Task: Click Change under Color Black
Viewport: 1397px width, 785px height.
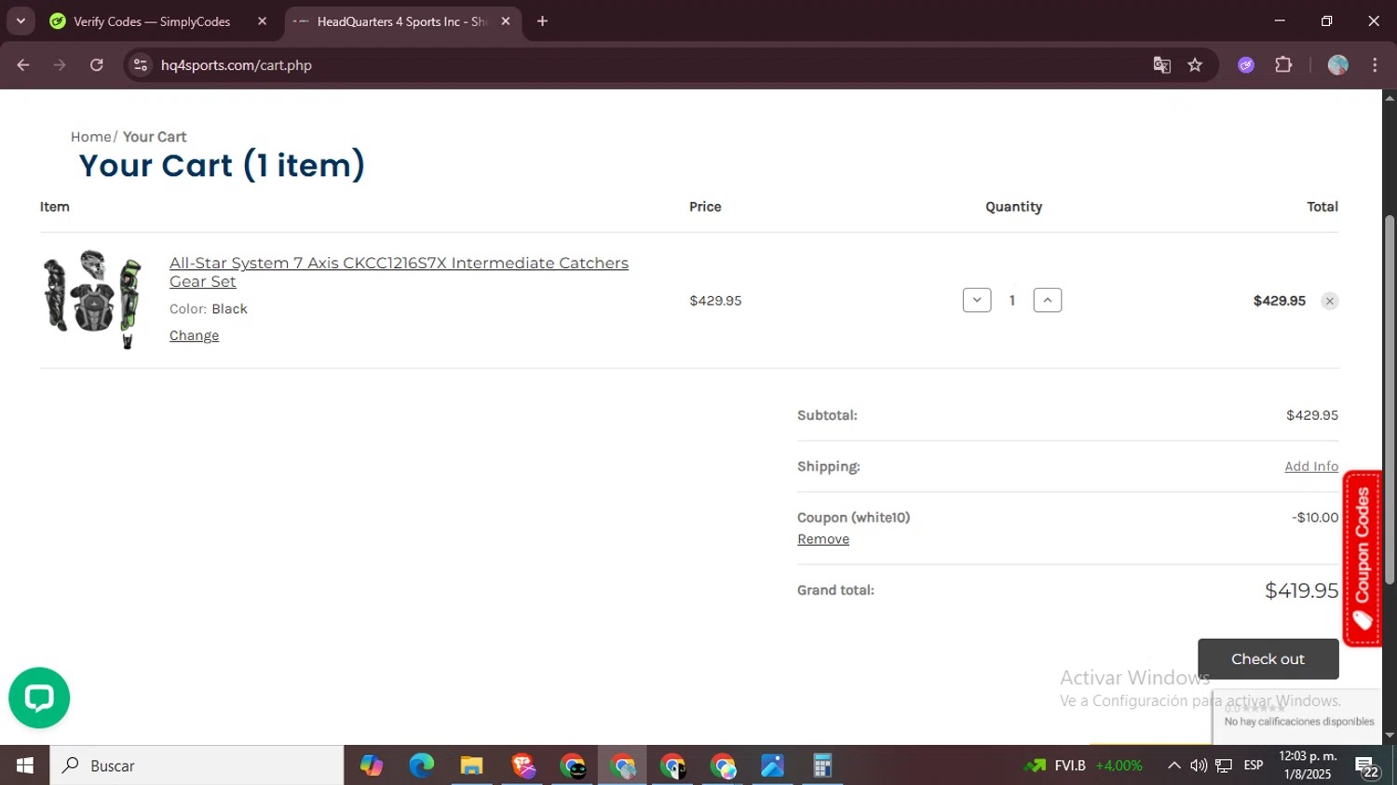Action: point(194,335)
